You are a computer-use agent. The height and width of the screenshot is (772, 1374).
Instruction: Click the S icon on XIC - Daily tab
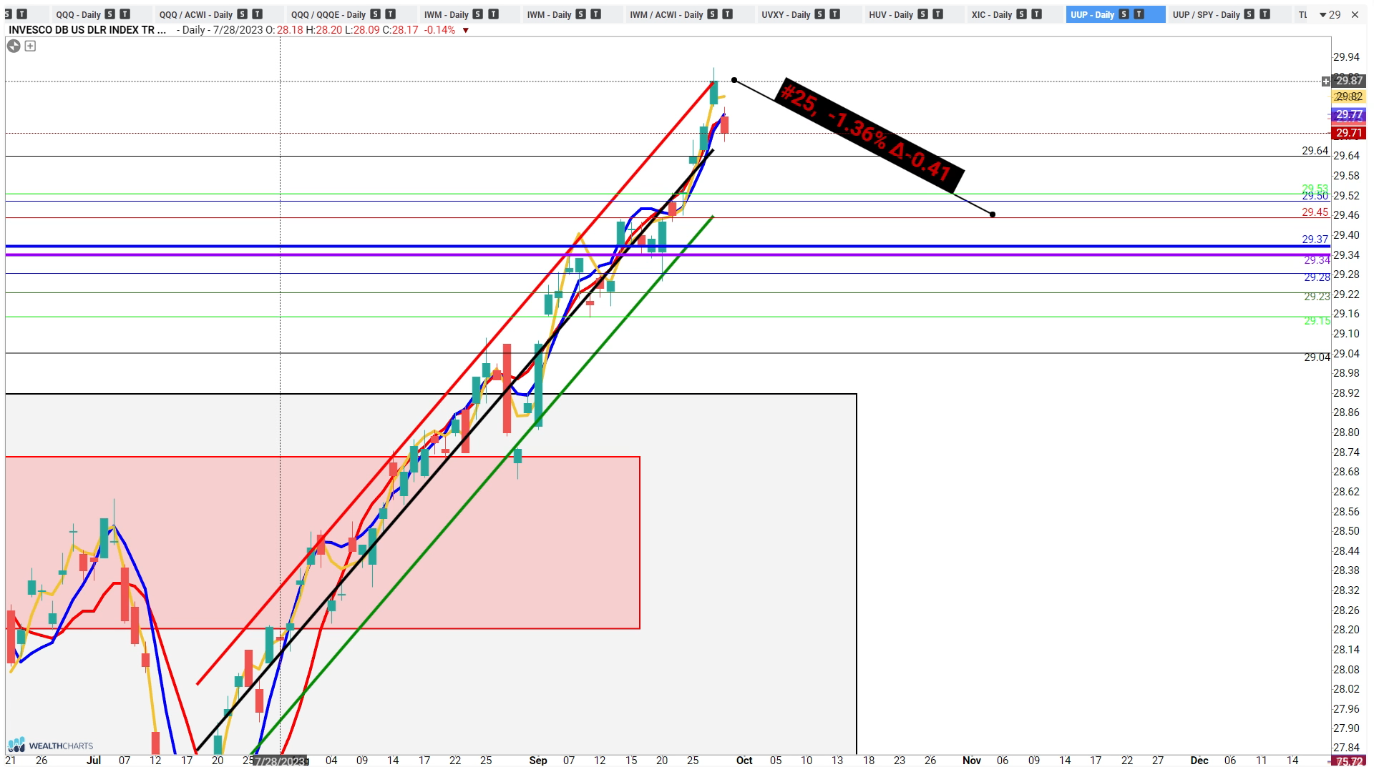click(1021, 14)
